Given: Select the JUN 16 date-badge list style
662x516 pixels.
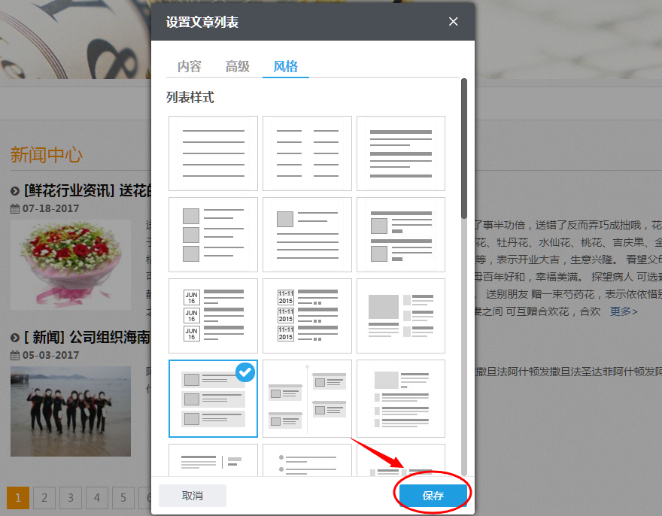Looking at the screenshot, I should (x=213, y=316).
